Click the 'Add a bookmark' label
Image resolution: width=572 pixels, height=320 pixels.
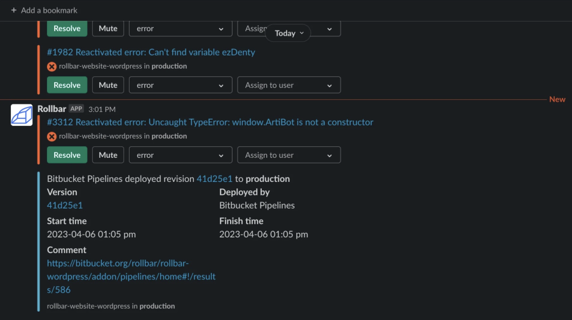[49, 10]
